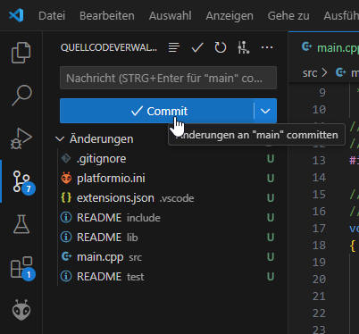Screen dimensions: 359x334
Task: Click the refresh icon in source control header
Action: pos(221,47)
